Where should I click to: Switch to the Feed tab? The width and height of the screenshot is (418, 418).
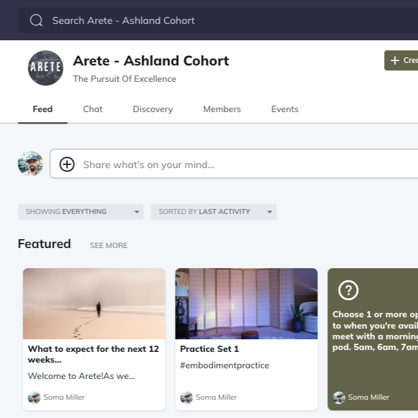tap(43, 109)
